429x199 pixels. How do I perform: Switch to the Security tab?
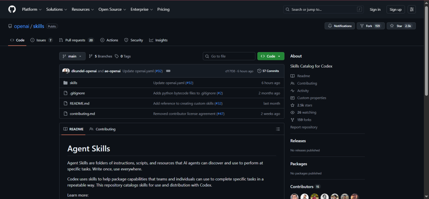tap(133, 40)
